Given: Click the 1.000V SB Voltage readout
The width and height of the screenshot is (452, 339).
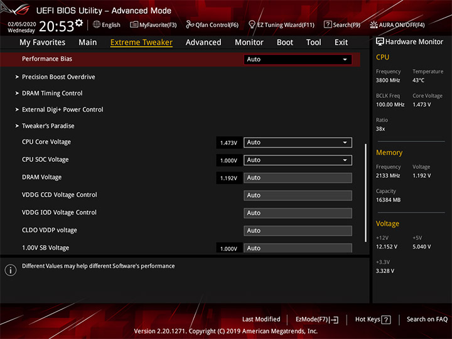Looking at the screenshot, I should (x=229, y=248).
